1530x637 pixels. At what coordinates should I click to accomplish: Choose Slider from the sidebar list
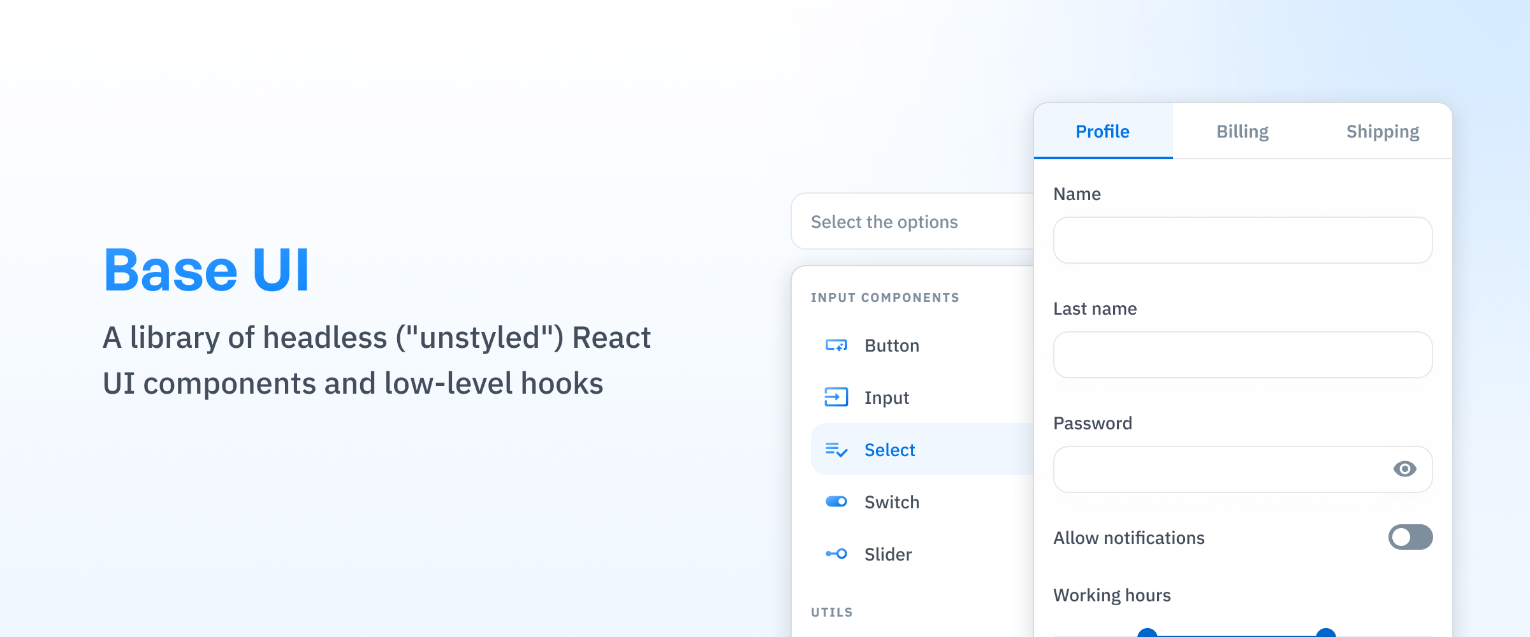pos(887,554)
